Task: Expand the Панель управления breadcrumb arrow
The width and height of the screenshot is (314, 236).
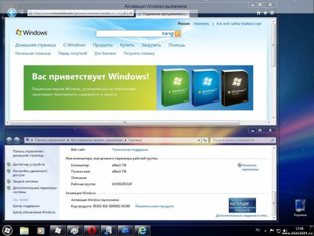Action: [x=68, y=140]
